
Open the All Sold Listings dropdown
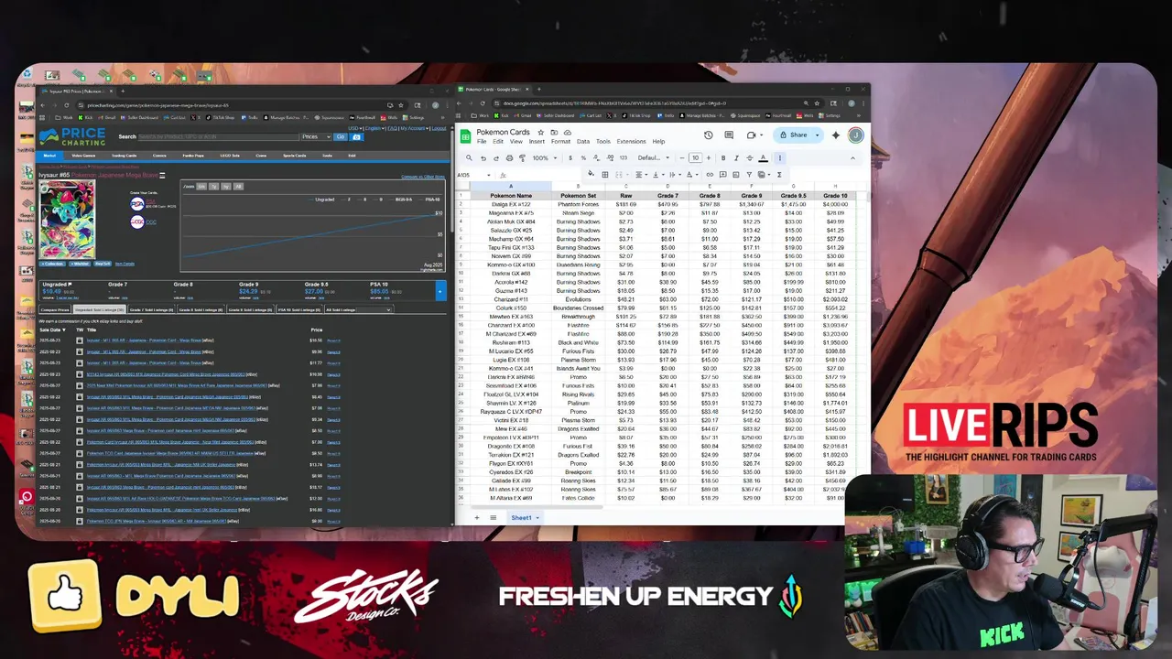click(358, 309)
